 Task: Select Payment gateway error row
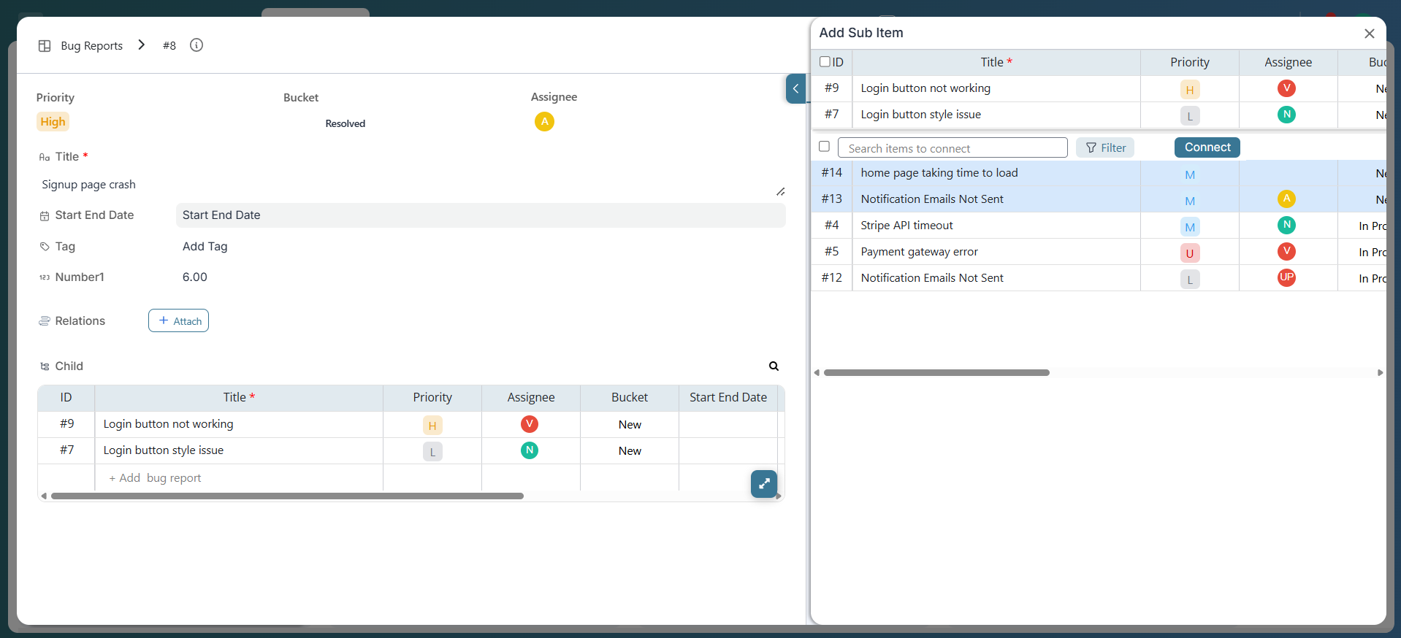pyautogui.click(x=1099, y=252)
